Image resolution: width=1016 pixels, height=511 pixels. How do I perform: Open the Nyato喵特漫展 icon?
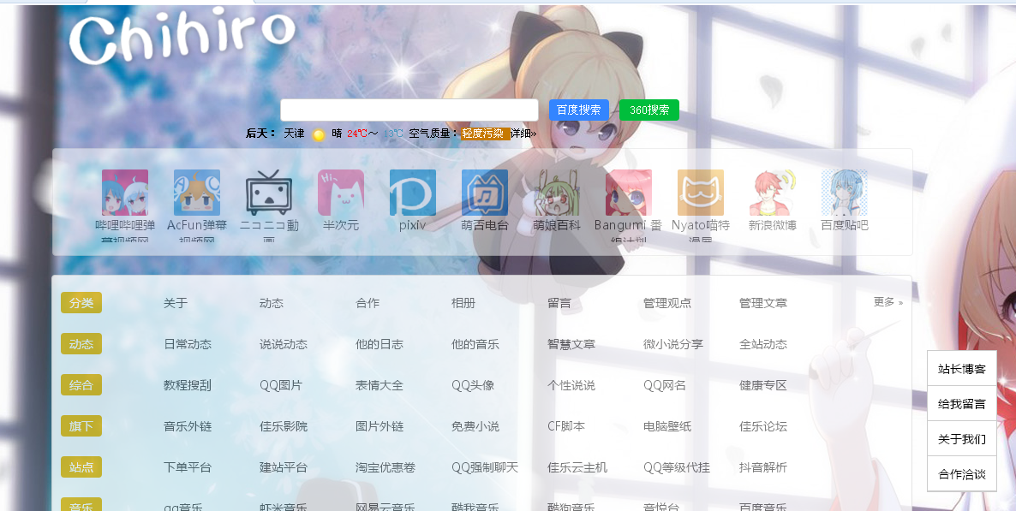(701, 193)
